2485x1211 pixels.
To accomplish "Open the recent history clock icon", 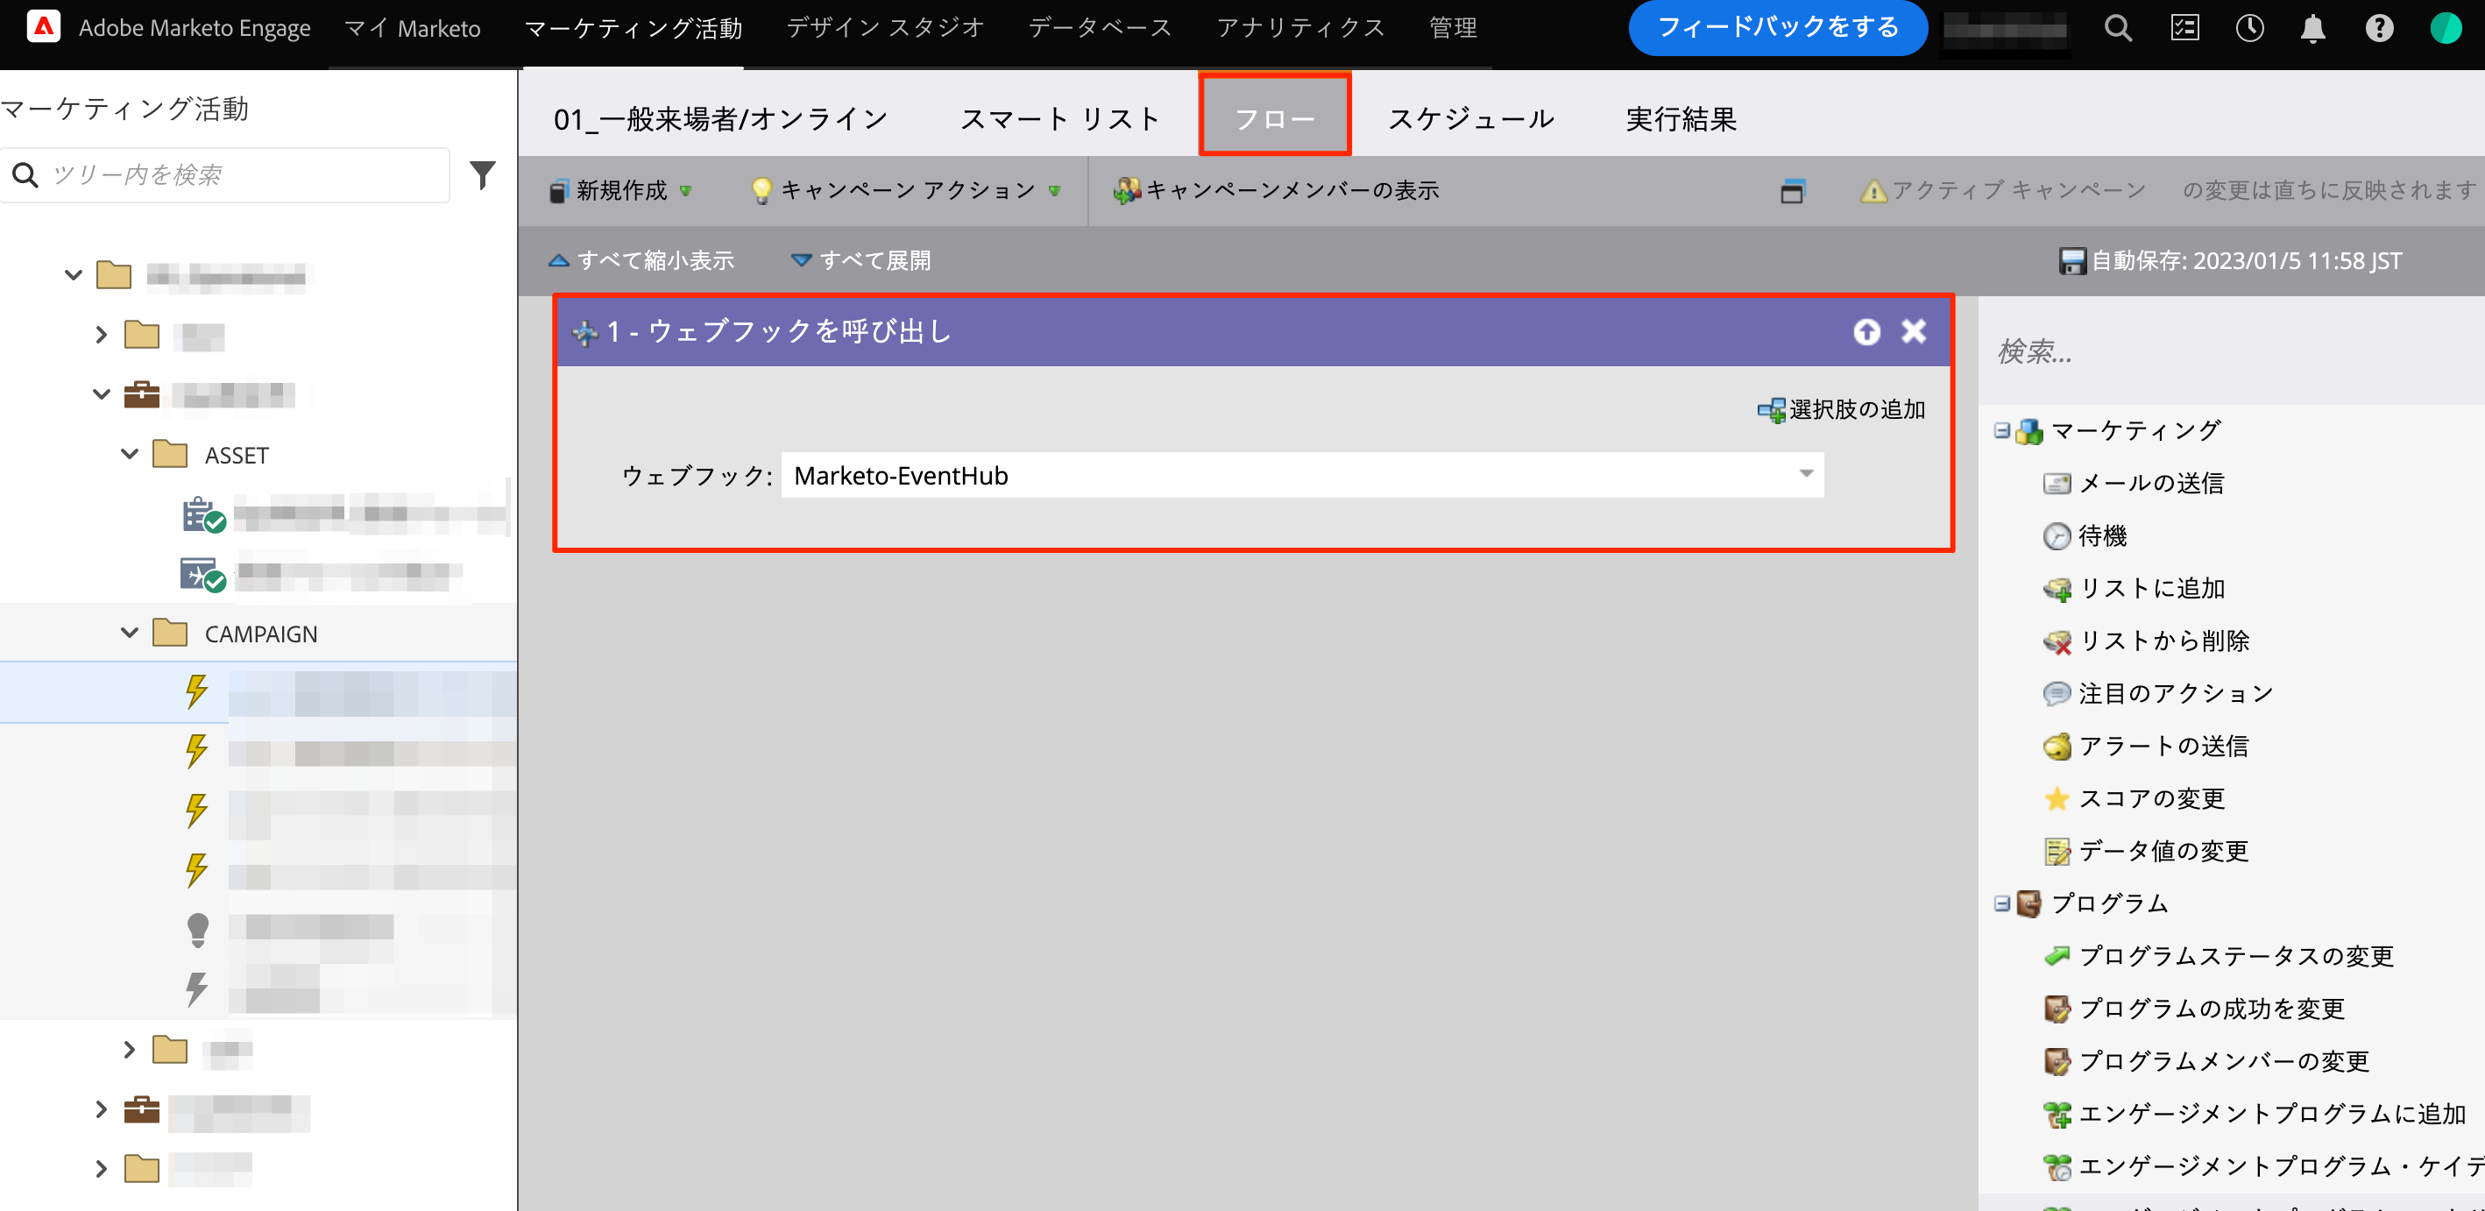I will 2248,28.
